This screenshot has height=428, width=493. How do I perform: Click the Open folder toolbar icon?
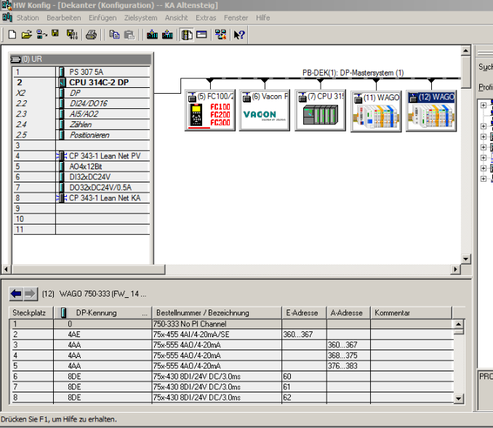tap(27, 34)
